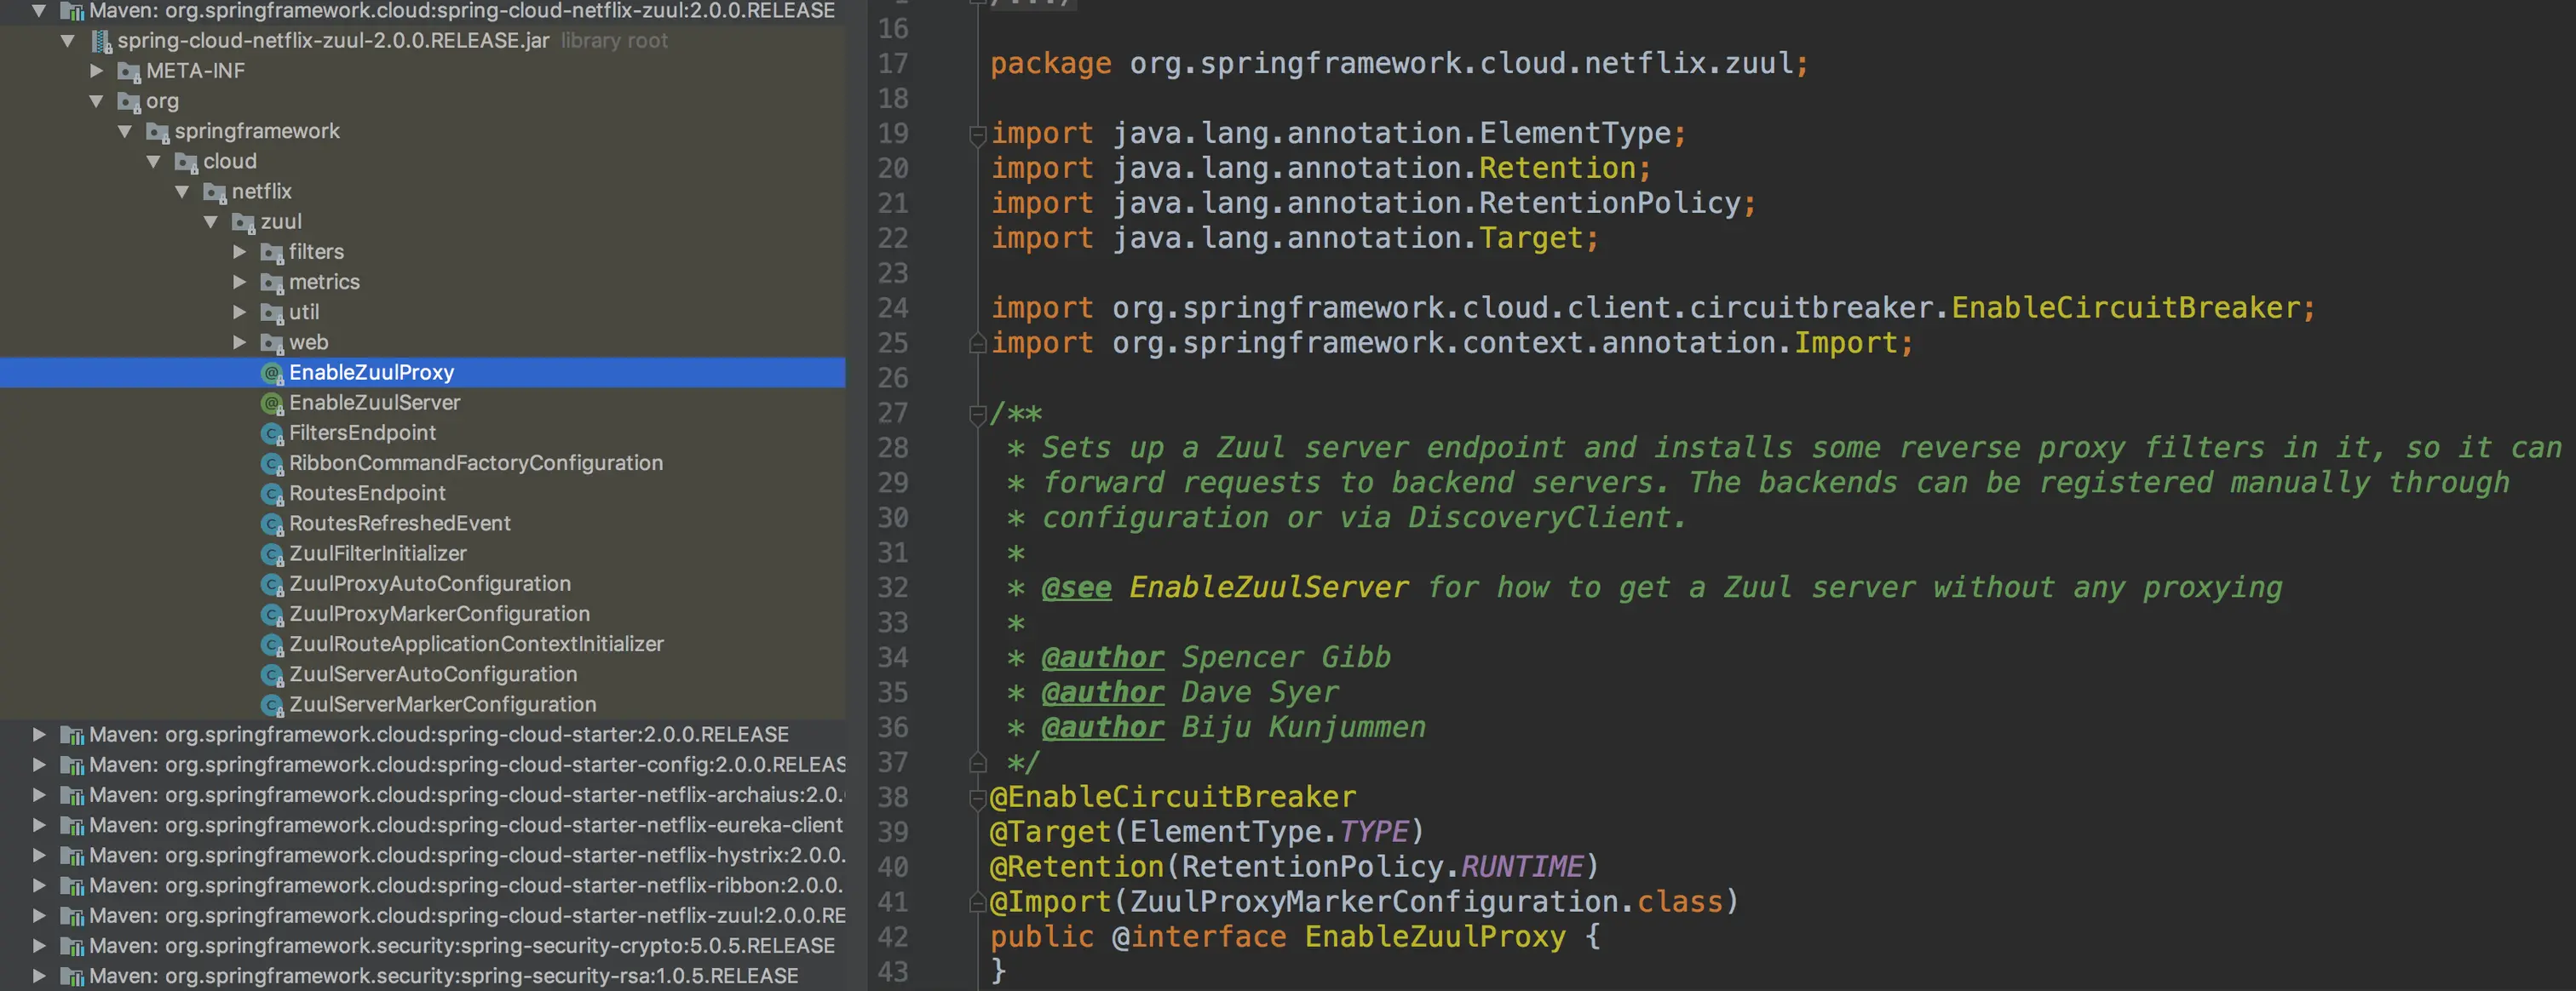Select ZuulProxyAutoConfiguration in the tree

pos(430,583)
